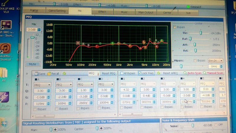This screenshot has width=236, height=133.
Task: Click the Reset APEQ button
Action: coord(171,73)
